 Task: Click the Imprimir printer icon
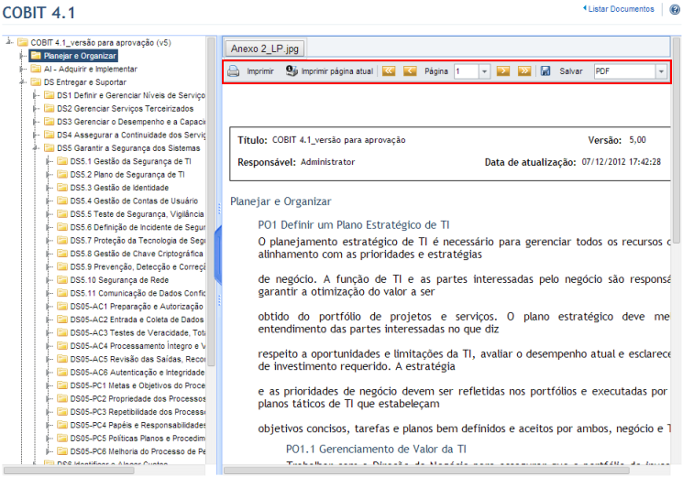click(x=234, y=70)
